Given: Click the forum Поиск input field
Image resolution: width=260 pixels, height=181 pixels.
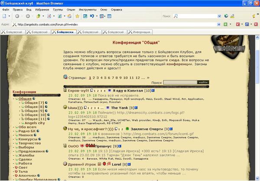Looking at the screenshot, I should pos(180,83).
